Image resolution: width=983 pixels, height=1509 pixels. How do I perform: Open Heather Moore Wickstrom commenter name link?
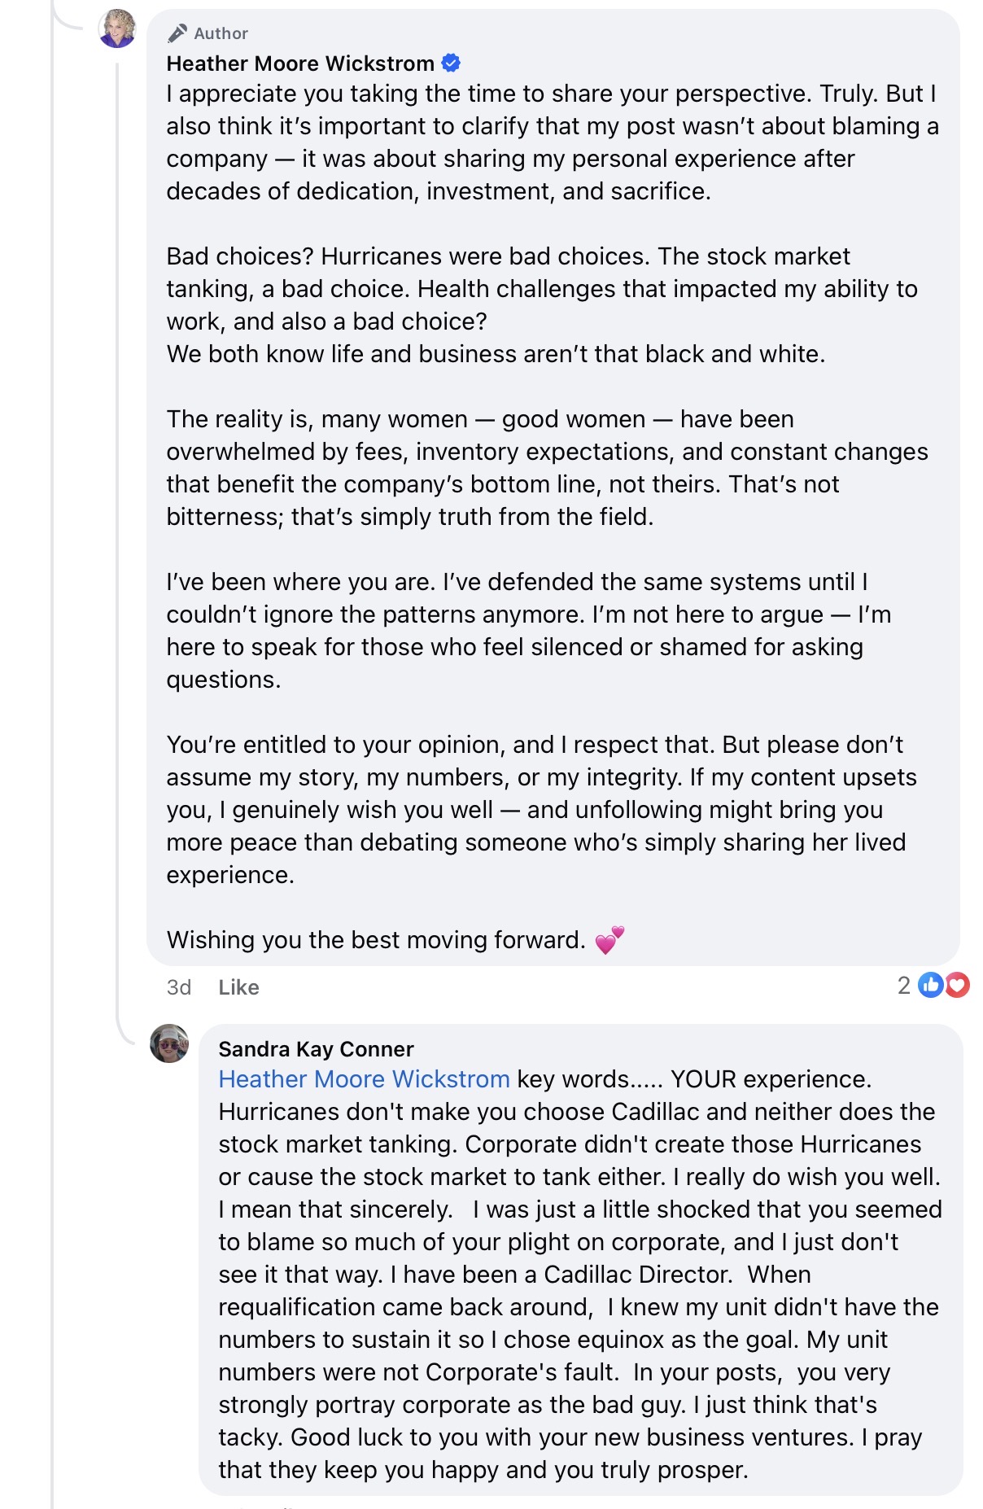click(300, 63)
